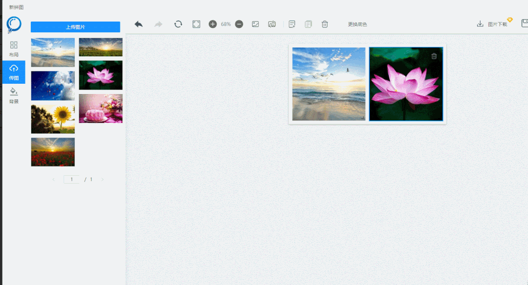Select the sunflower thumbnail in the library
This screenshot has width=528, height=285.
click(x=53, y=119)
